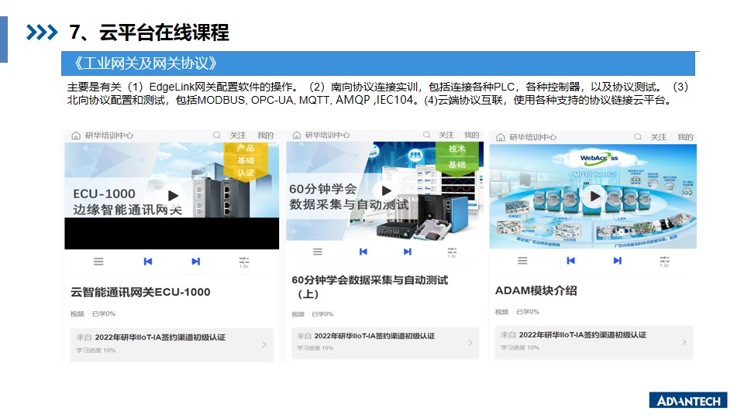744x418 pixels.
Task: Click search icon in ECU-1000 card header
Action: pos(217,135)
